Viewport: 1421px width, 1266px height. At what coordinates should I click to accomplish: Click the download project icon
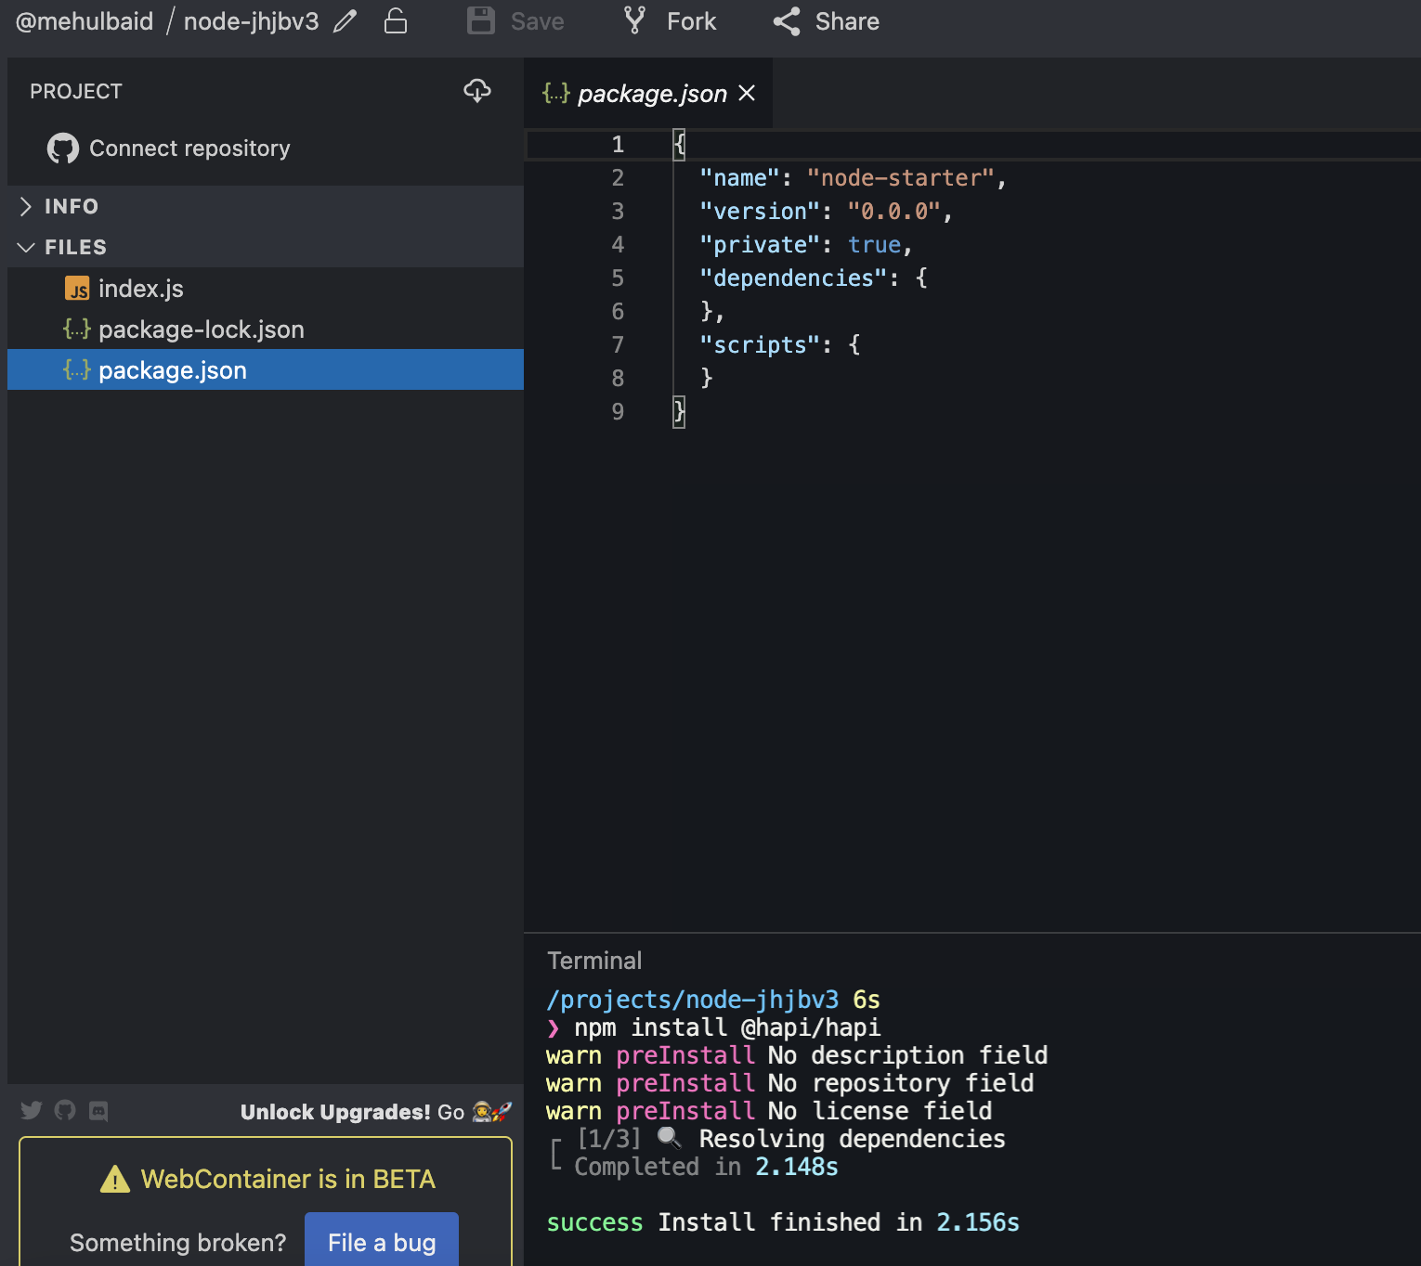(477, 91)
